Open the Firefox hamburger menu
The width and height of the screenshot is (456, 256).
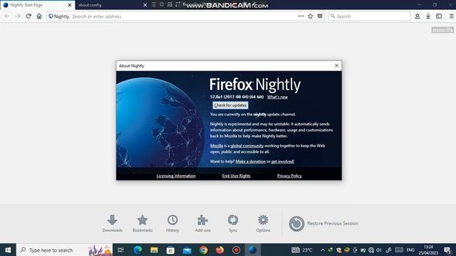click(451, 16)
